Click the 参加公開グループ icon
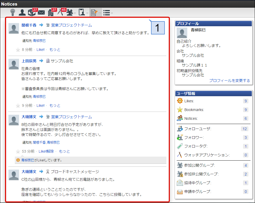The width and height of the screenshot is (255, 203). tap(180, 165)
